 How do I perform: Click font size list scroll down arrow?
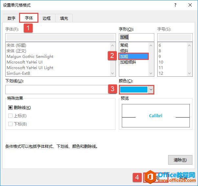point(189,73)
